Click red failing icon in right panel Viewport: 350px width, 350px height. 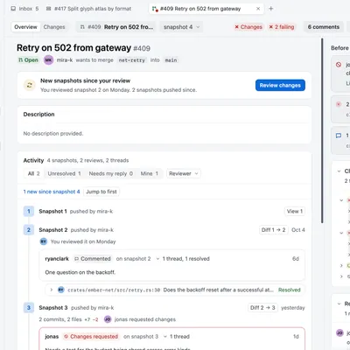point(339,104)
